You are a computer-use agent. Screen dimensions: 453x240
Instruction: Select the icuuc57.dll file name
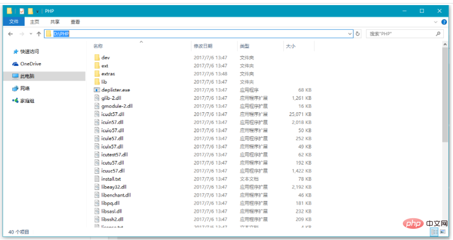(x=113, y=171)
